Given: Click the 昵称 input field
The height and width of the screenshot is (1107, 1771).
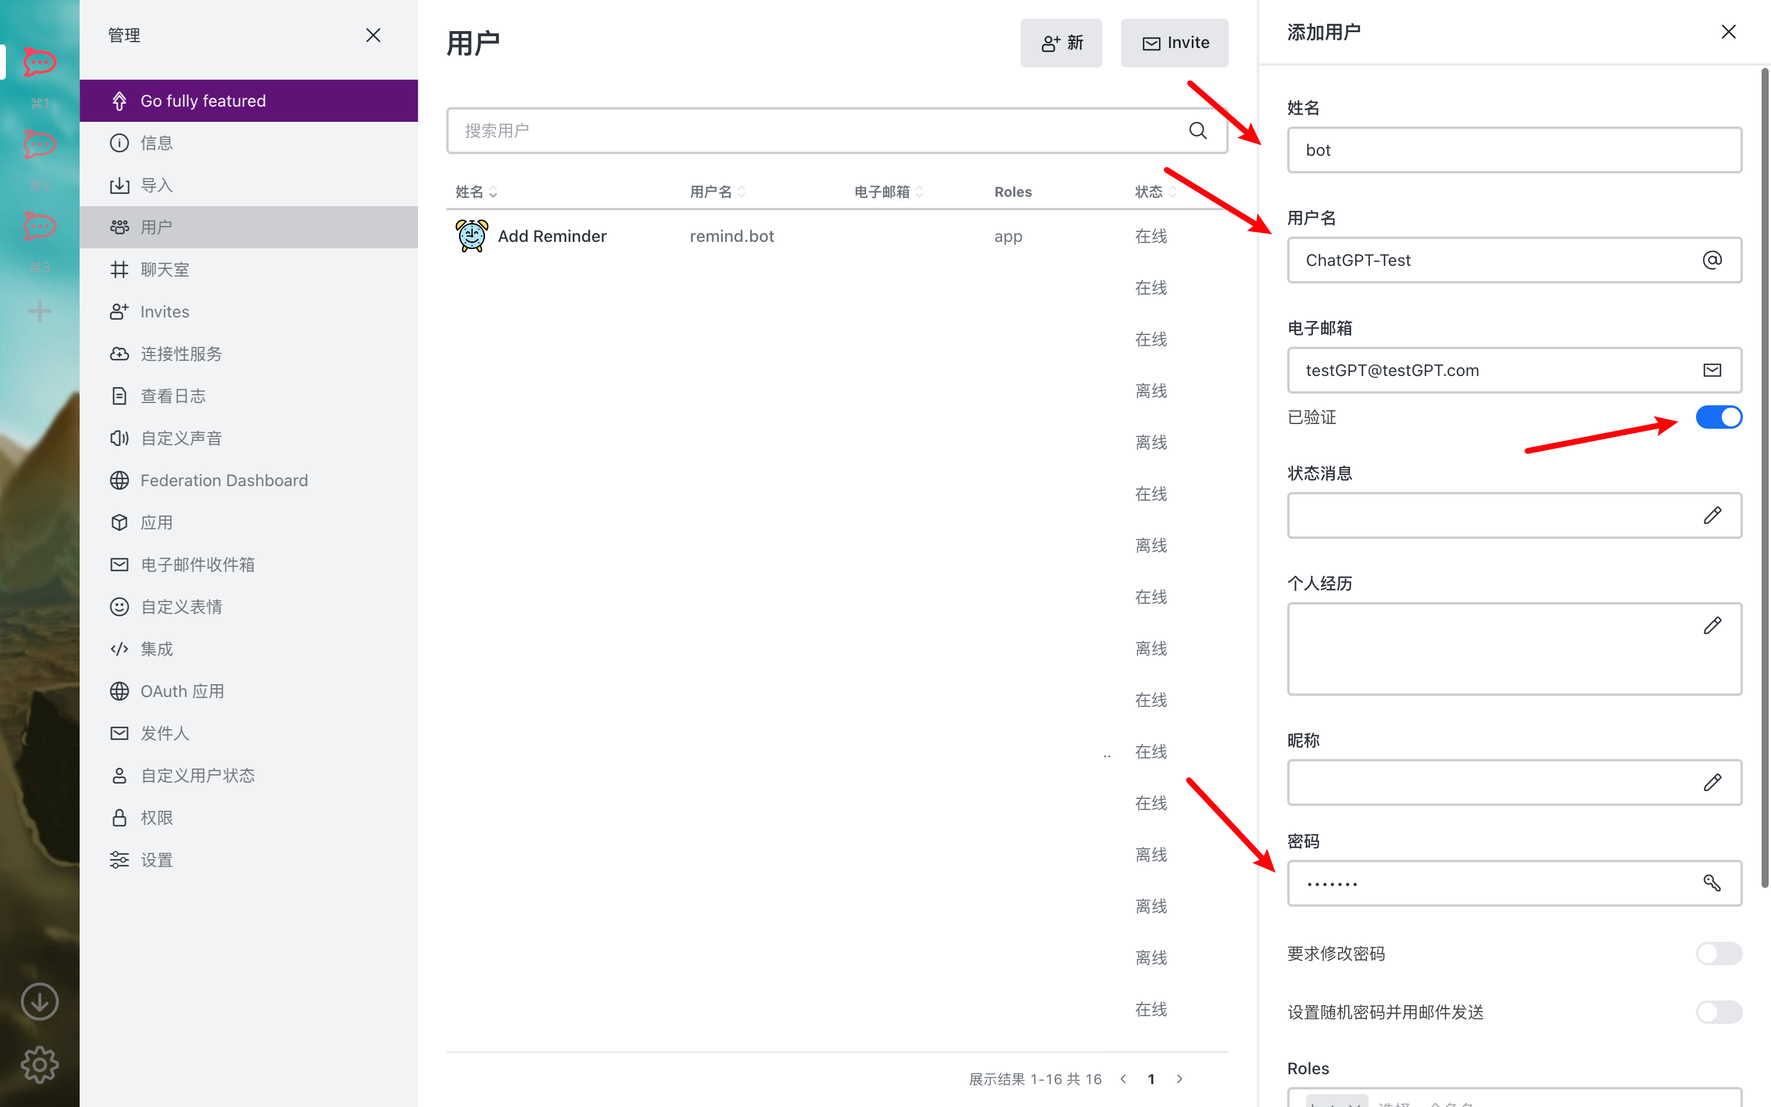Looking at the screenshot, I should [x=1514, y=782].
